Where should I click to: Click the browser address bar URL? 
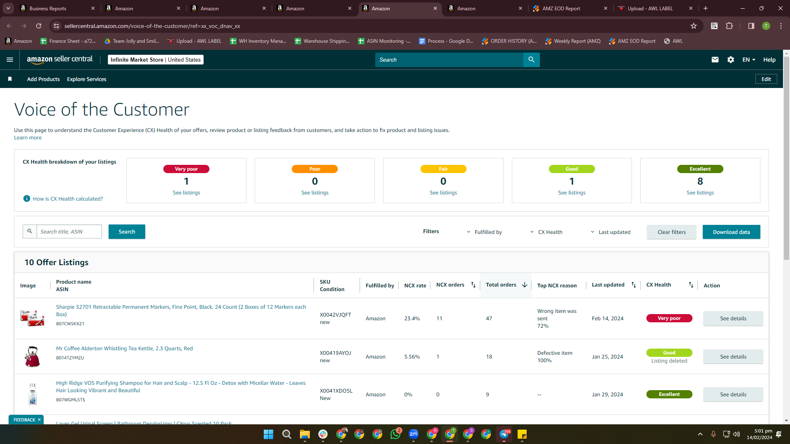(152, 26)
